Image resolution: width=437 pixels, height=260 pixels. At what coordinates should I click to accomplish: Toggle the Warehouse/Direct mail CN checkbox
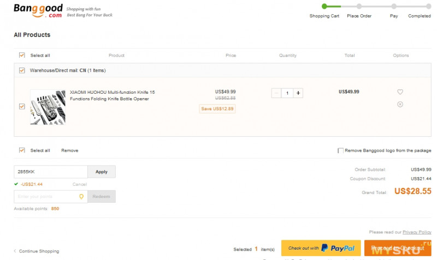[x=22, y=70]
